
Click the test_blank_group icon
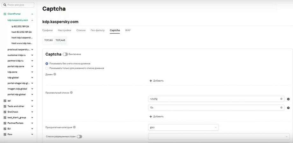(x=5, y=118)
